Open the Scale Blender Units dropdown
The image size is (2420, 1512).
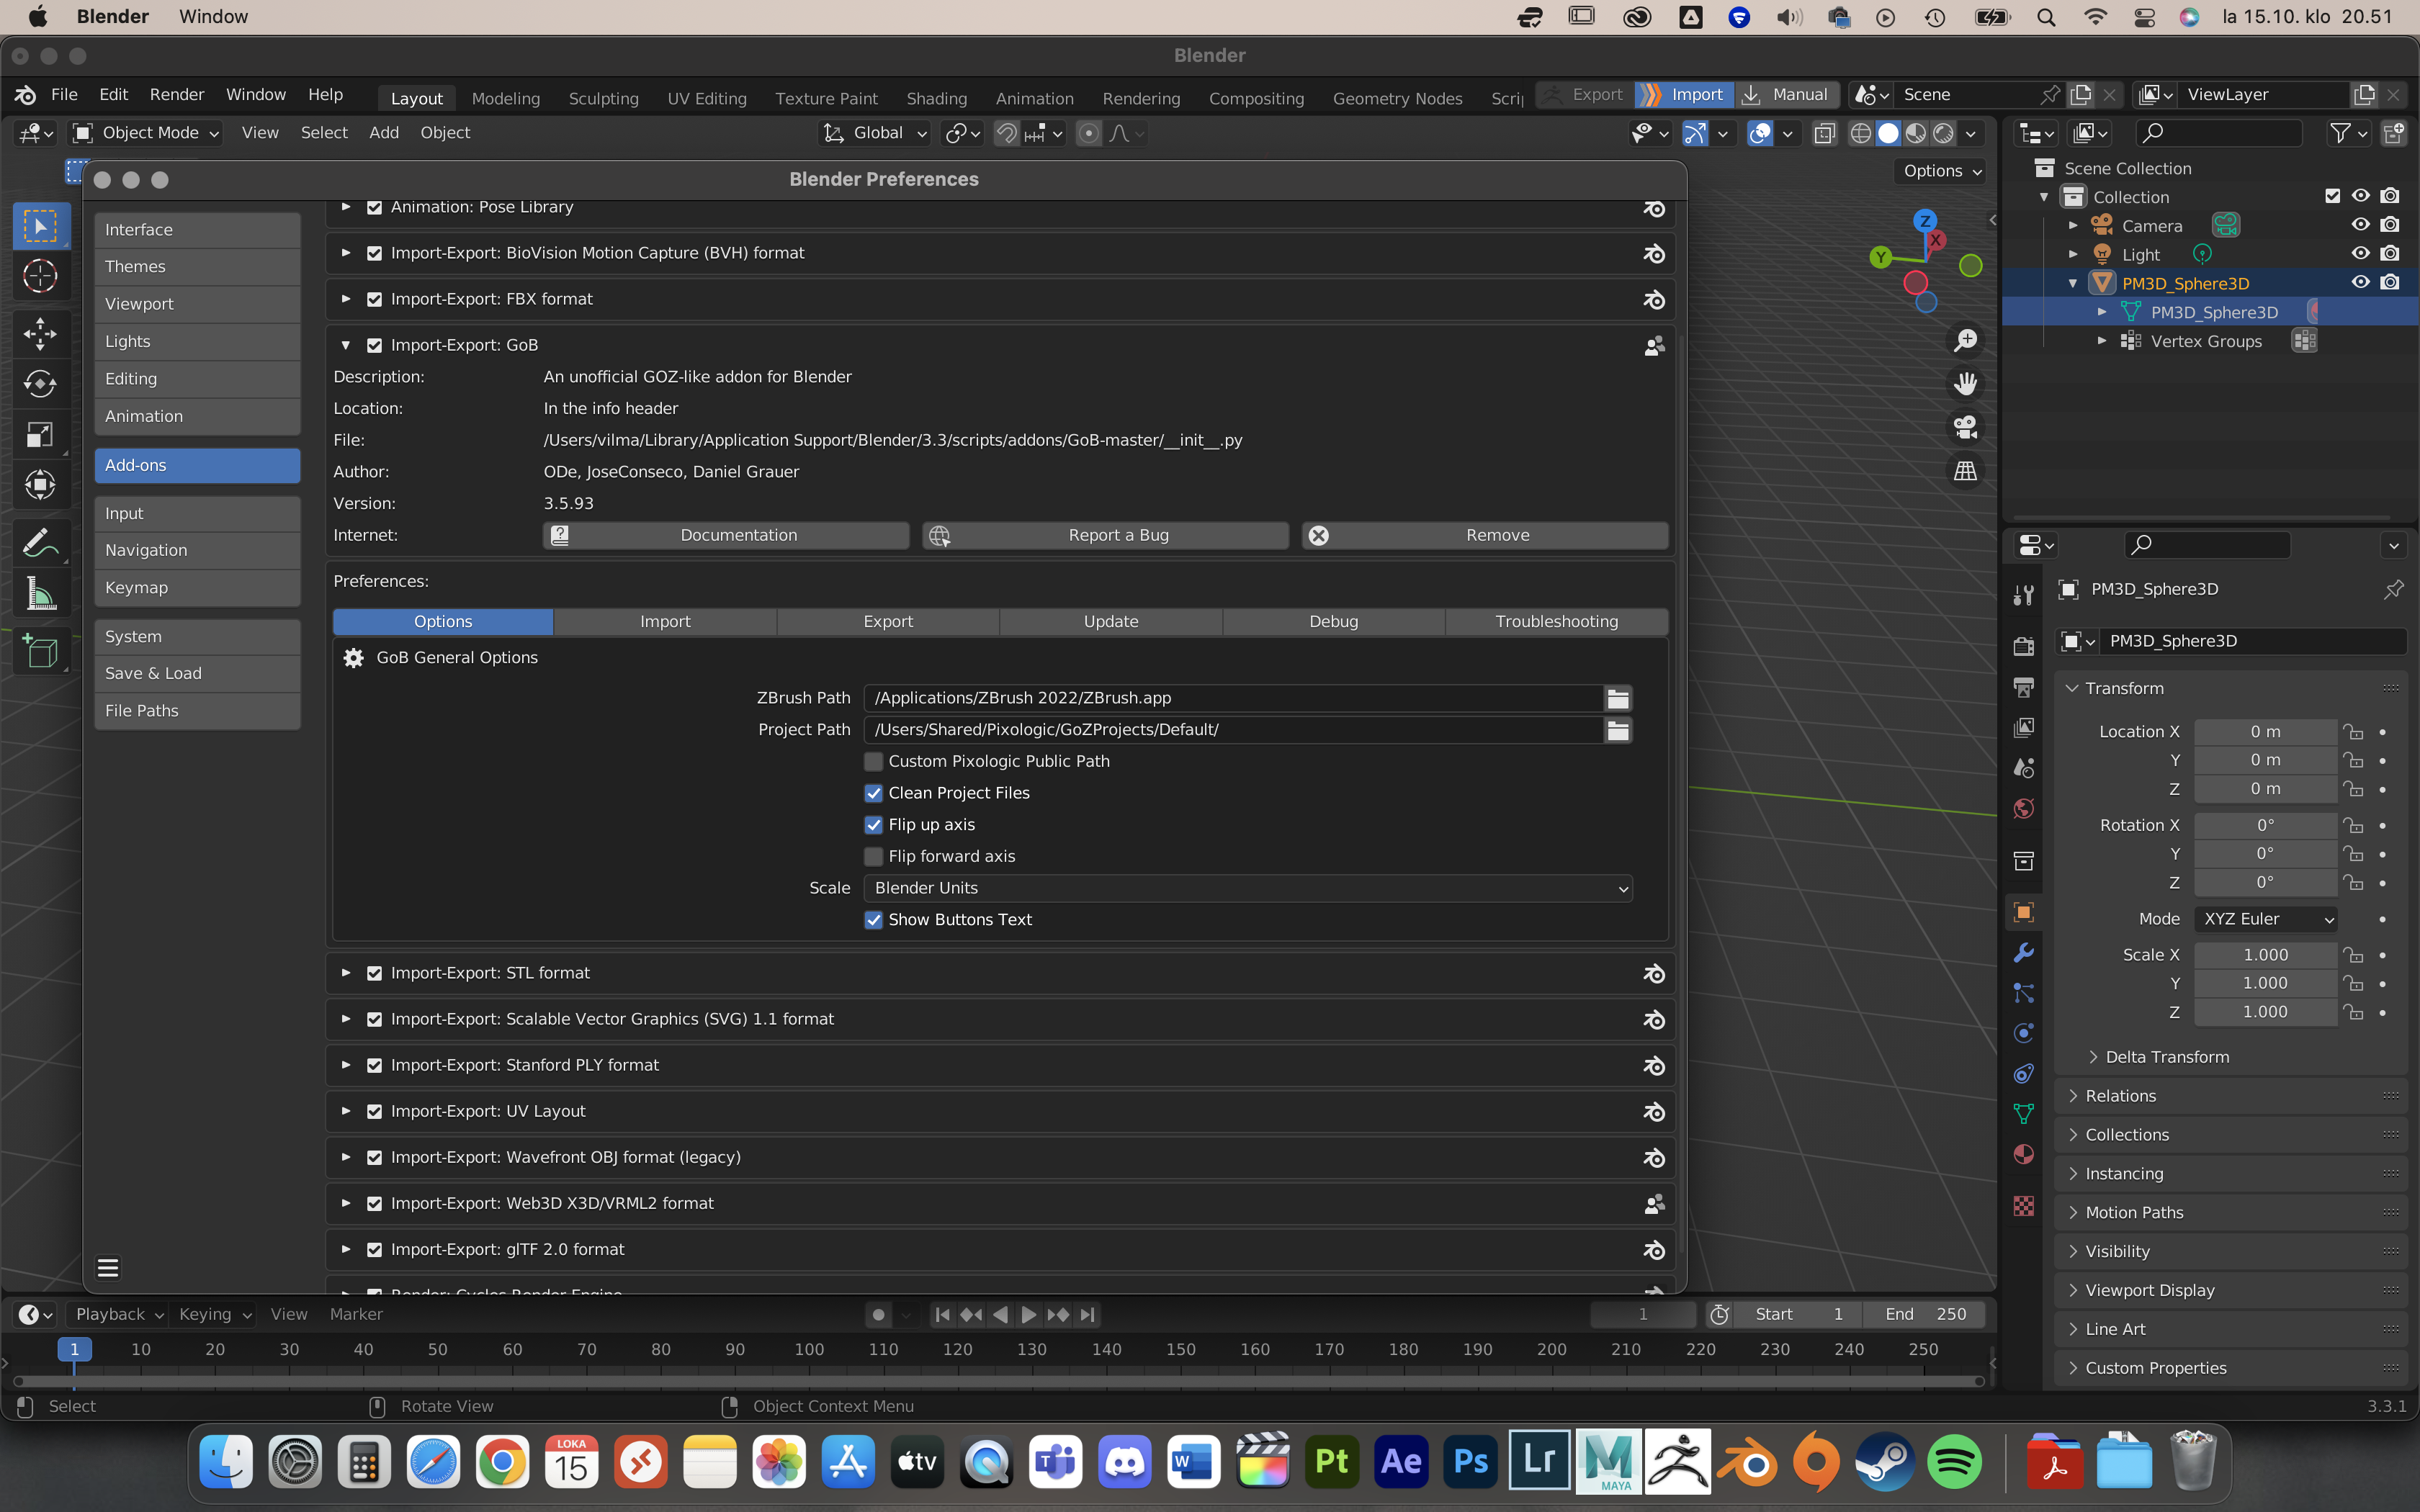[x=1248, y=888]
